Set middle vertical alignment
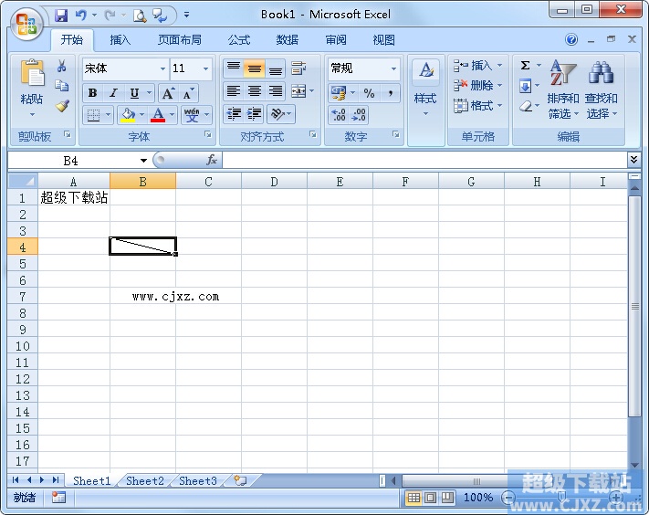Viewport: 649px width, 515px height. pyautogui.click(x=254, y=68)
